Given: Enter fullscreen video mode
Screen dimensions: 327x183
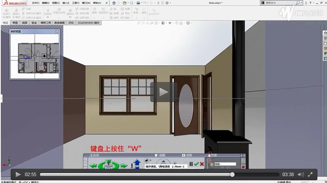Looking at the screenshot, I should coord(311,175).
